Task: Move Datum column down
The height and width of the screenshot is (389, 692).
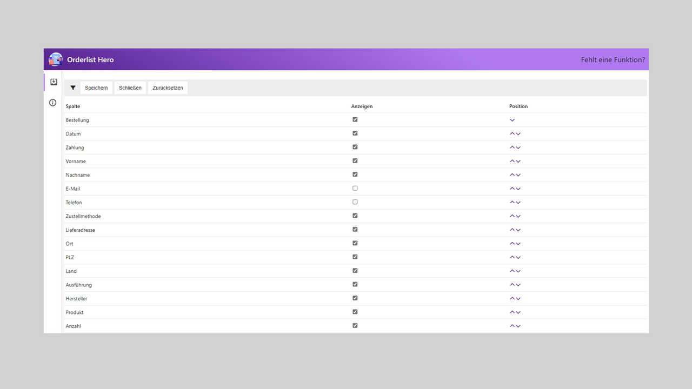Action: (x=518, y=133)
